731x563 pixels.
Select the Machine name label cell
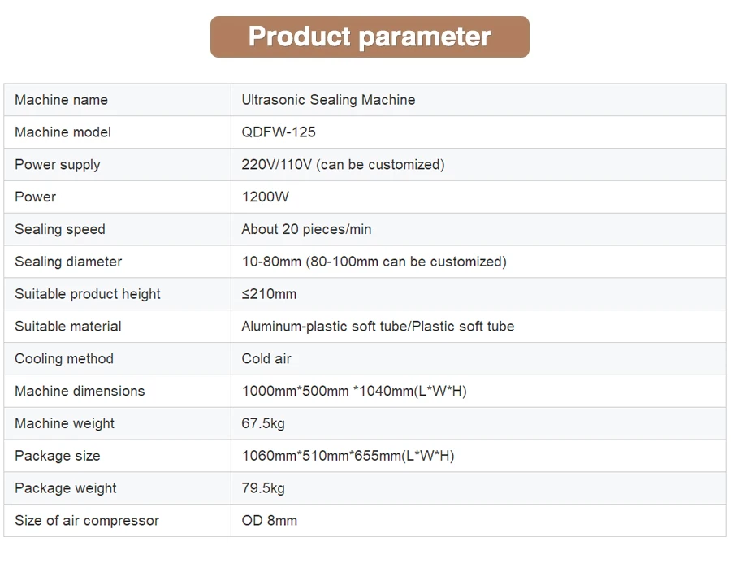(x=61, y=100)
